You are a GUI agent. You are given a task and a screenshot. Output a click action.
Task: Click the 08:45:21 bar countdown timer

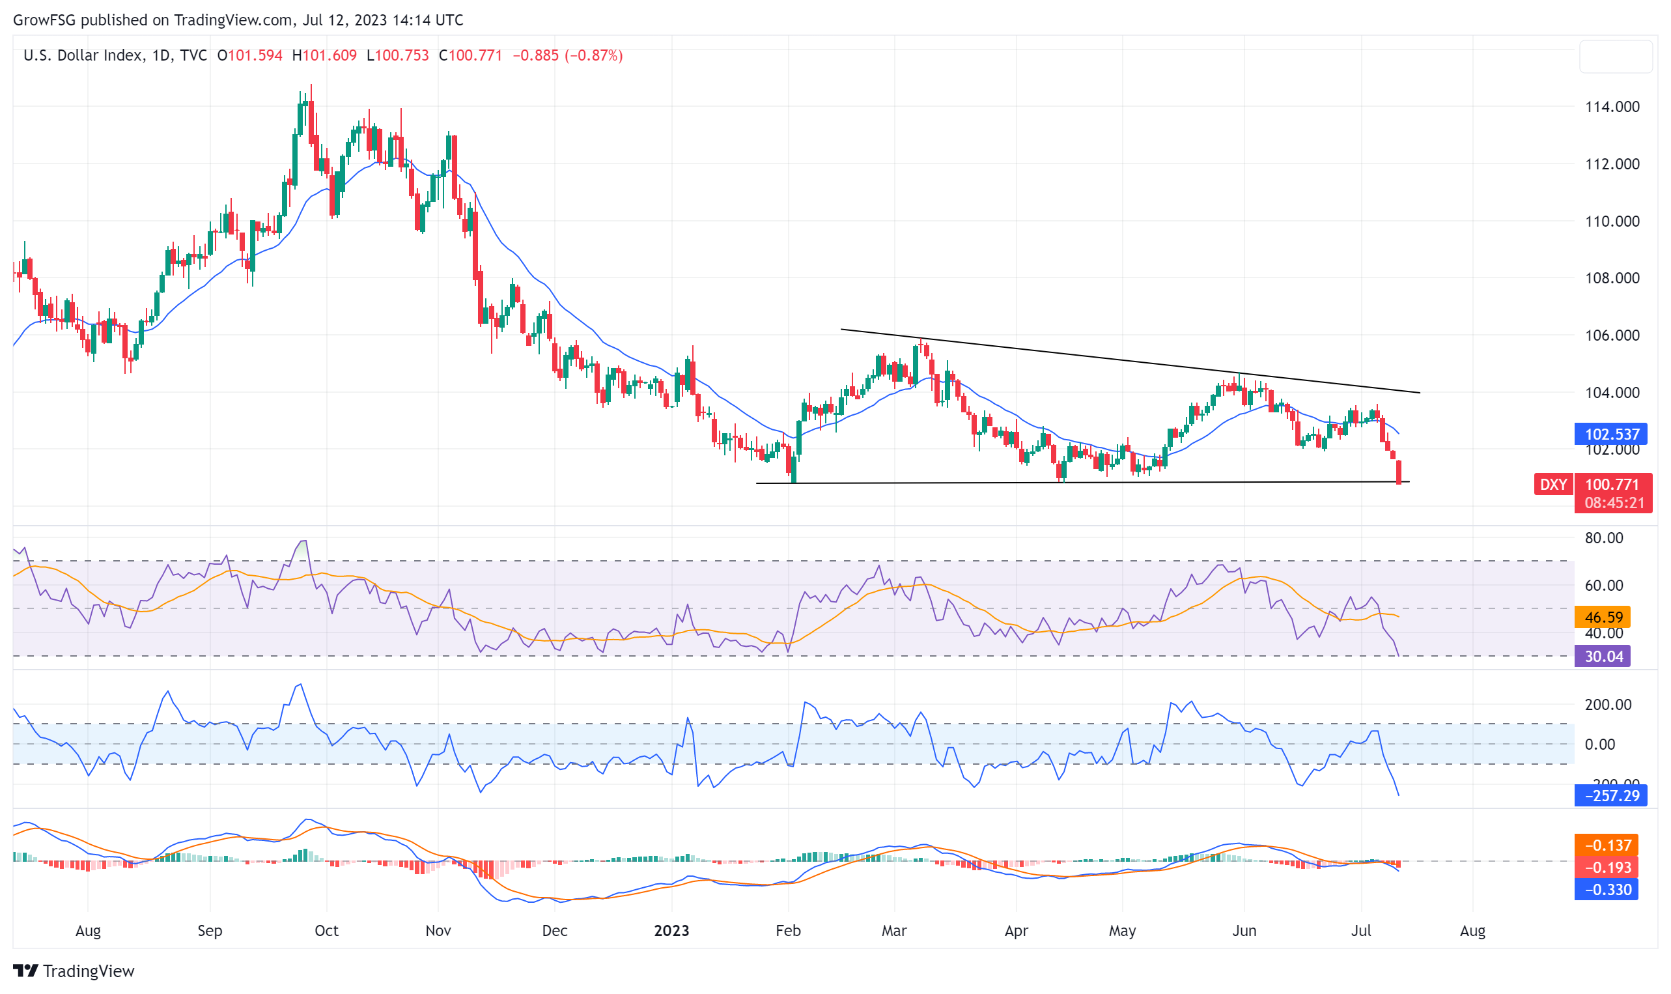click(x=1614, y=503)
